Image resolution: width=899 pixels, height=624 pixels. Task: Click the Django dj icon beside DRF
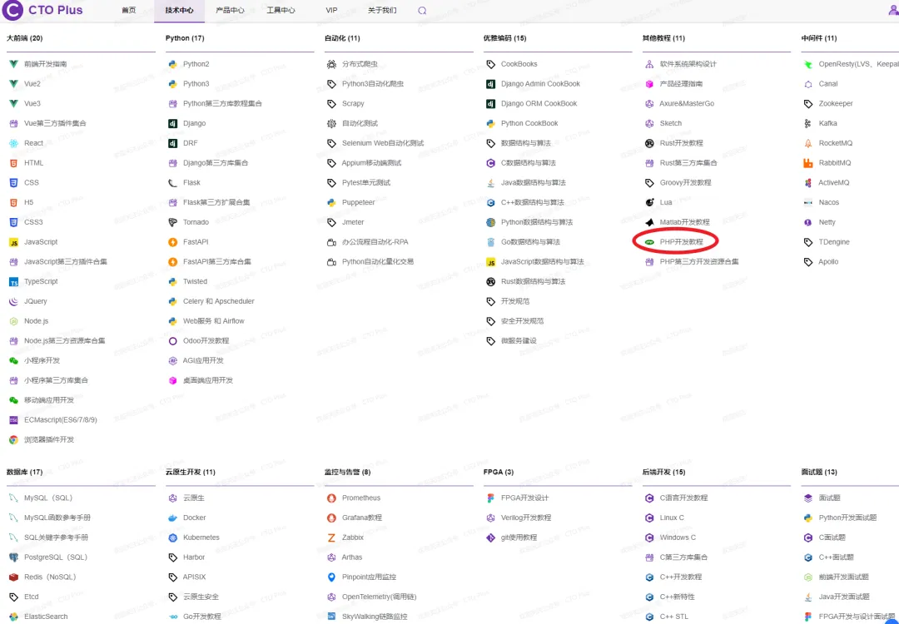coord(172,143)
